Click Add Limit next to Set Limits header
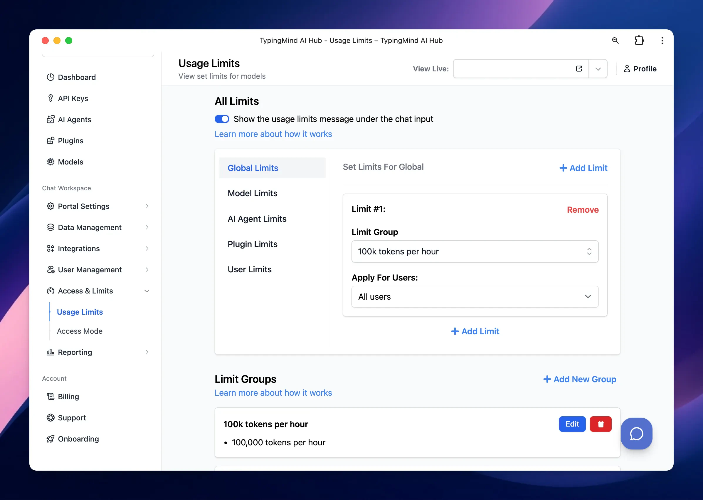The image size is (703, 500). tap(583, 168)
